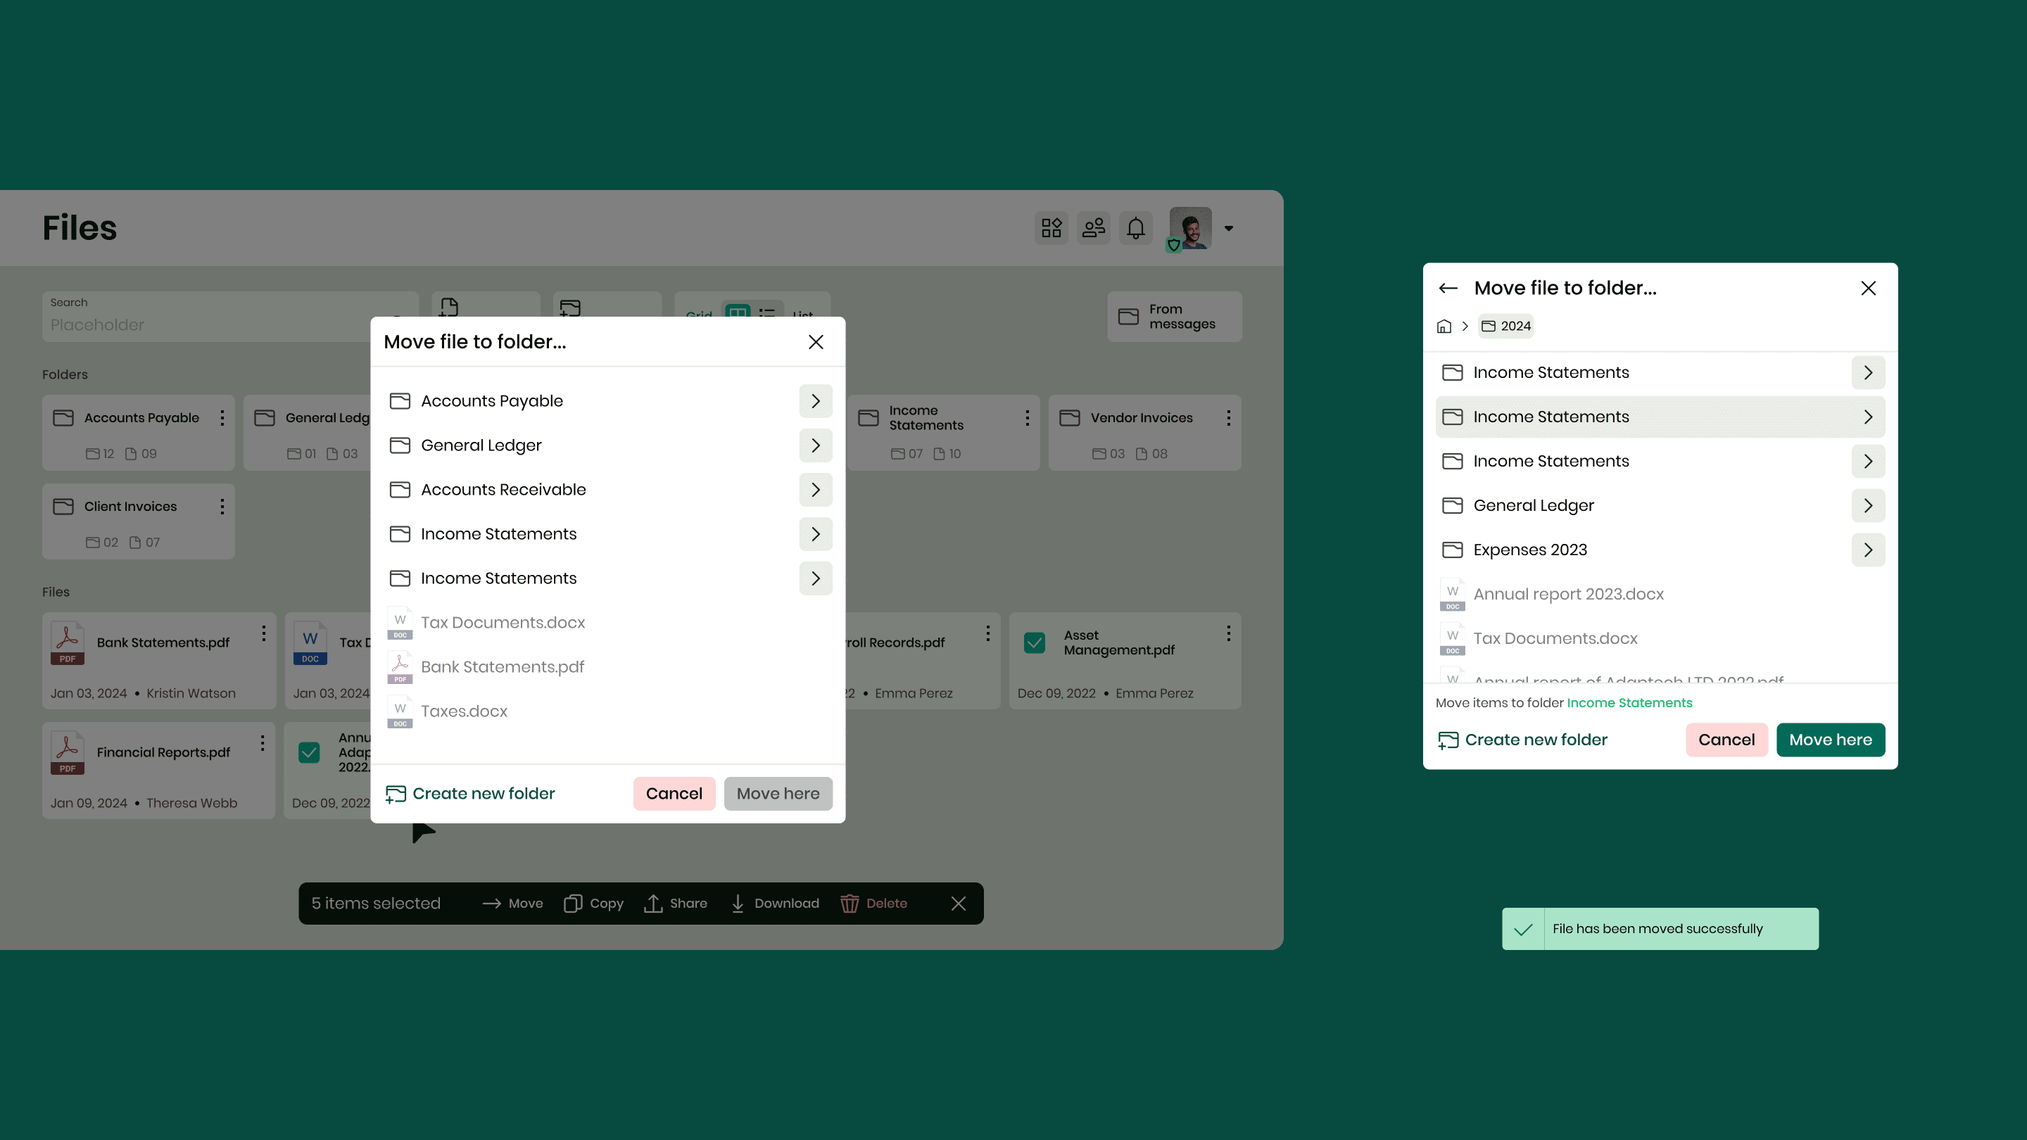This screenshot has width=2027, height=1140.
Task: Uncheck the Annual report file checkbox
Action: (x=309, y=752)
